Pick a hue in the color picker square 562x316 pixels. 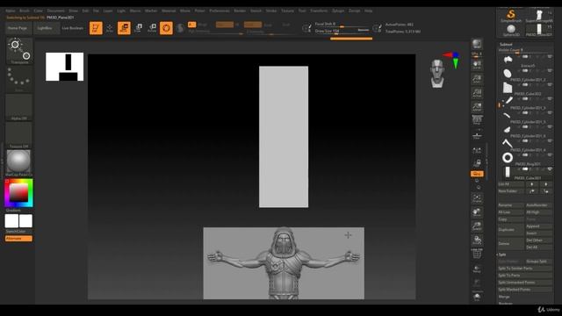pos(18,193)
